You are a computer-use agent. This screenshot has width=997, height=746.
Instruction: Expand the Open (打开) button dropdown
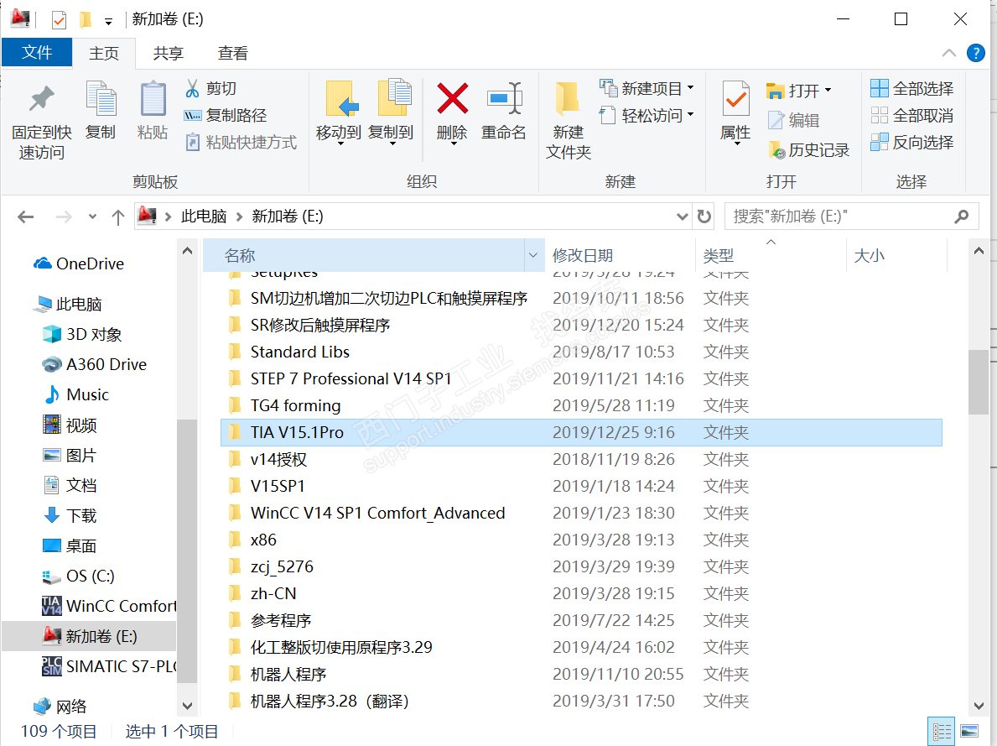pos(828,91)
